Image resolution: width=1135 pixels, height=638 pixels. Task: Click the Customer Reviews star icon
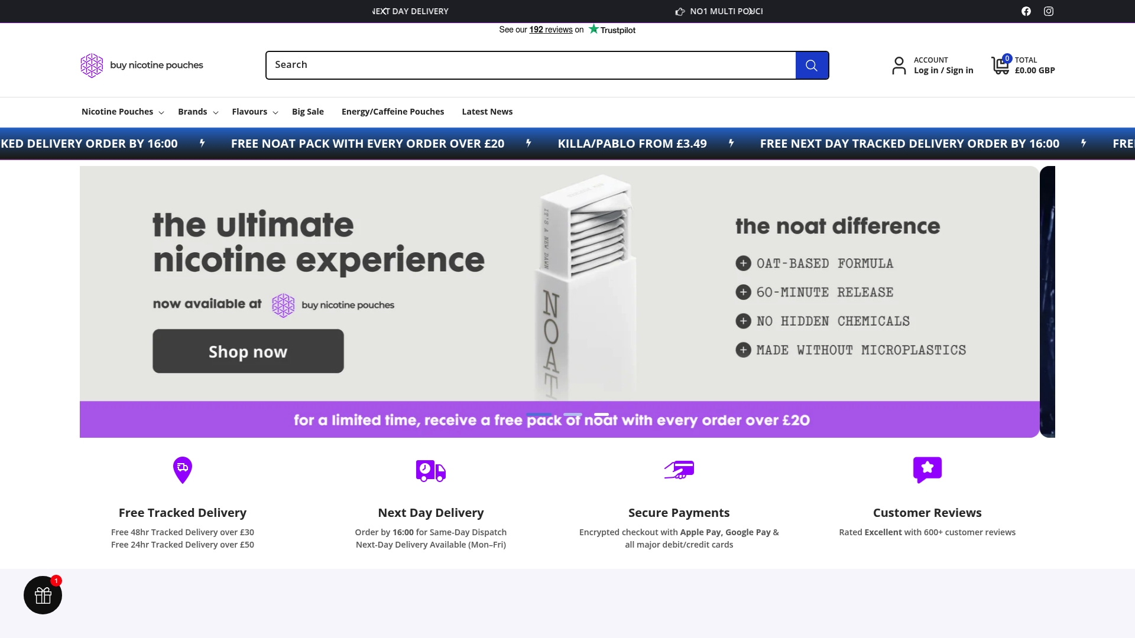tap(927, 469)
